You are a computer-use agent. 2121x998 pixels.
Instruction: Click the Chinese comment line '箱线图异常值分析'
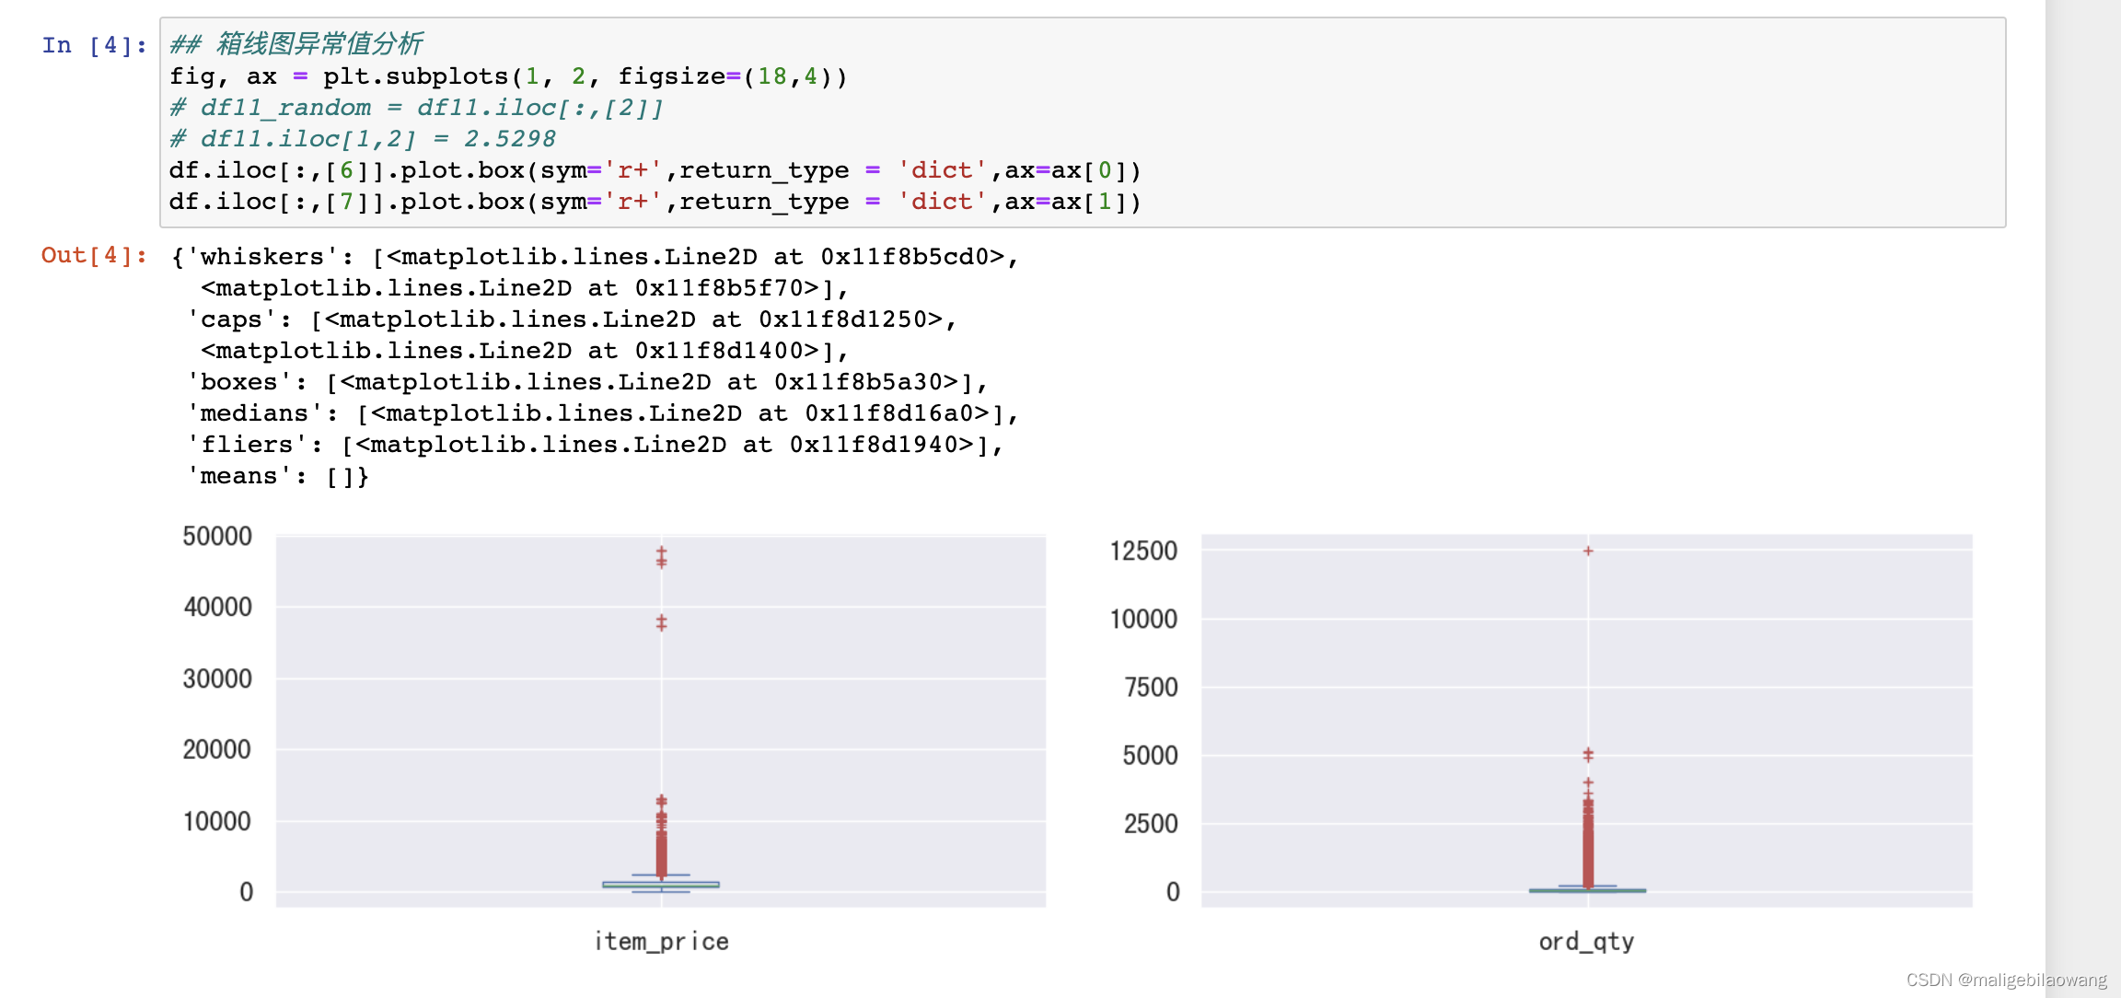tap(296, 43)
